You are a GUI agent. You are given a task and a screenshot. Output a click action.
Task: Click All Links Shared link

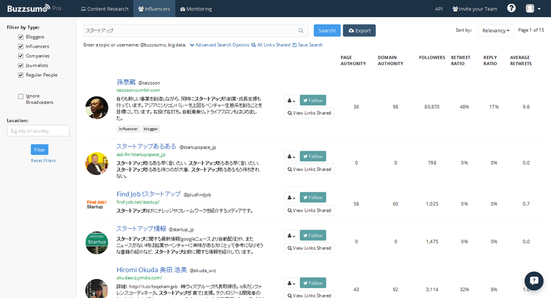pyautogui.click(x=271, y=45)
